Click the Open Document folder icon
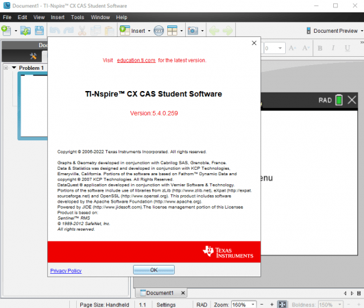364x308 pixels. click(25, 31)
